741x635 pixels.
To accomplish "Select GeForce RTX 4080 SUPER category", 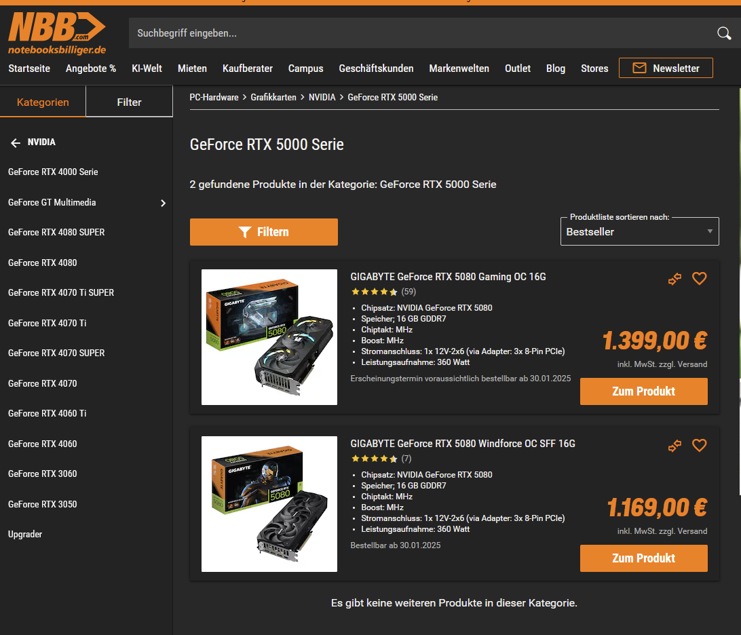I will coord(56,233).
